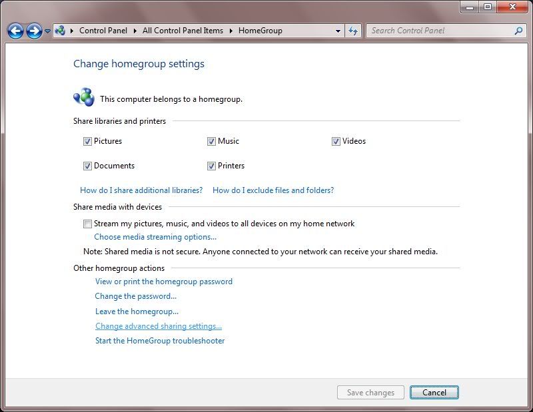The height and width of the screenshot is (412, 533).
Task: Expand the arrow after All Control Panel Items
Action: click(231, 31)
